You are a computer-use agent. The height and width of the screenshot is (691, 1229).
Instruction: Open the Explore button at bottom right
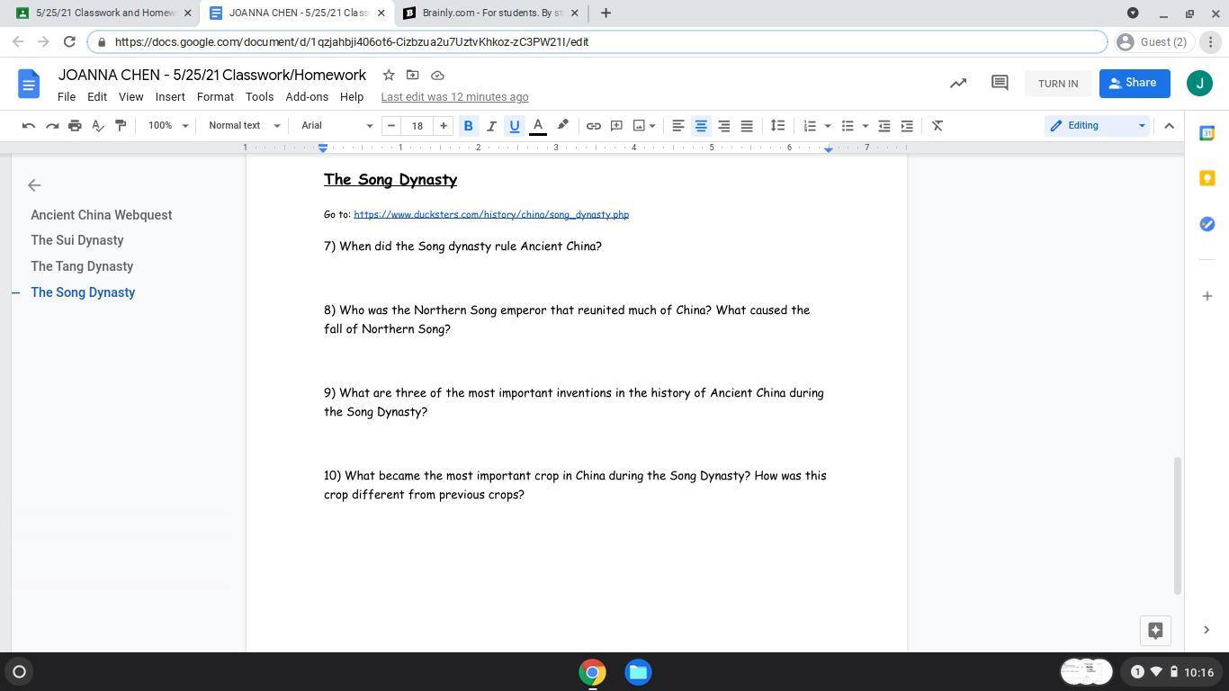click(1155, 630)
